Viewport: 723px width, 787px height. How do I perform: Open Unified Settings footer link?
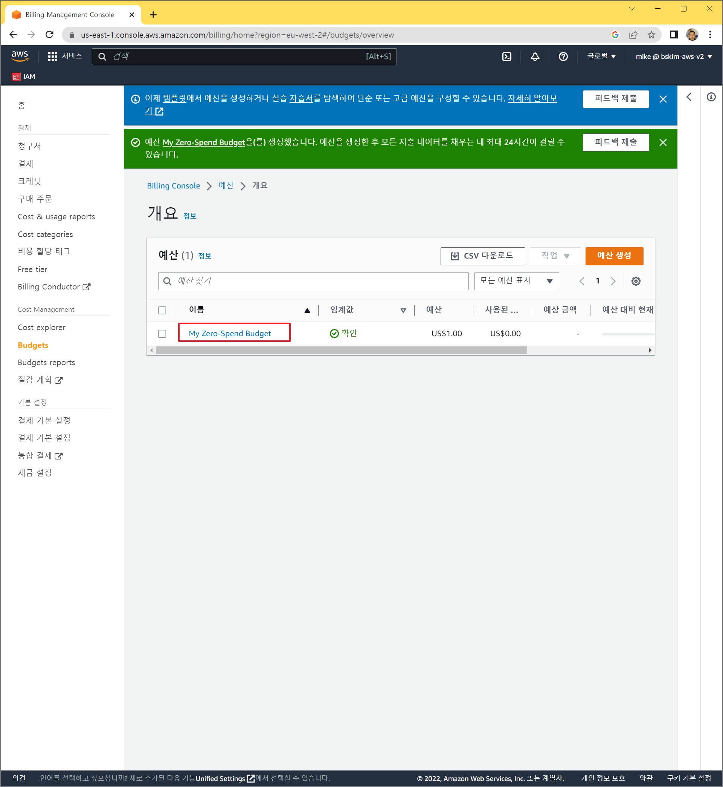(x=225, y=778)
